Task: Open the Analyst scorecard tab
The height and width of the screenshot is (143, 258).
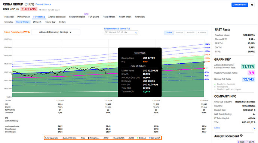Action: (57, 17)
